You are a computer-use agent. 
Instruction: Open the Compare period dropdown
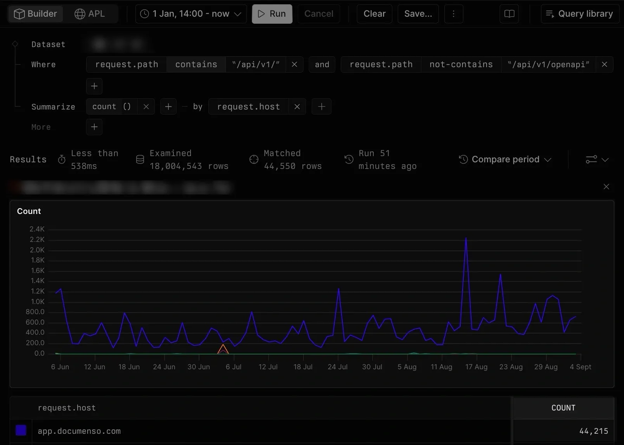click(x=505, y=159)
